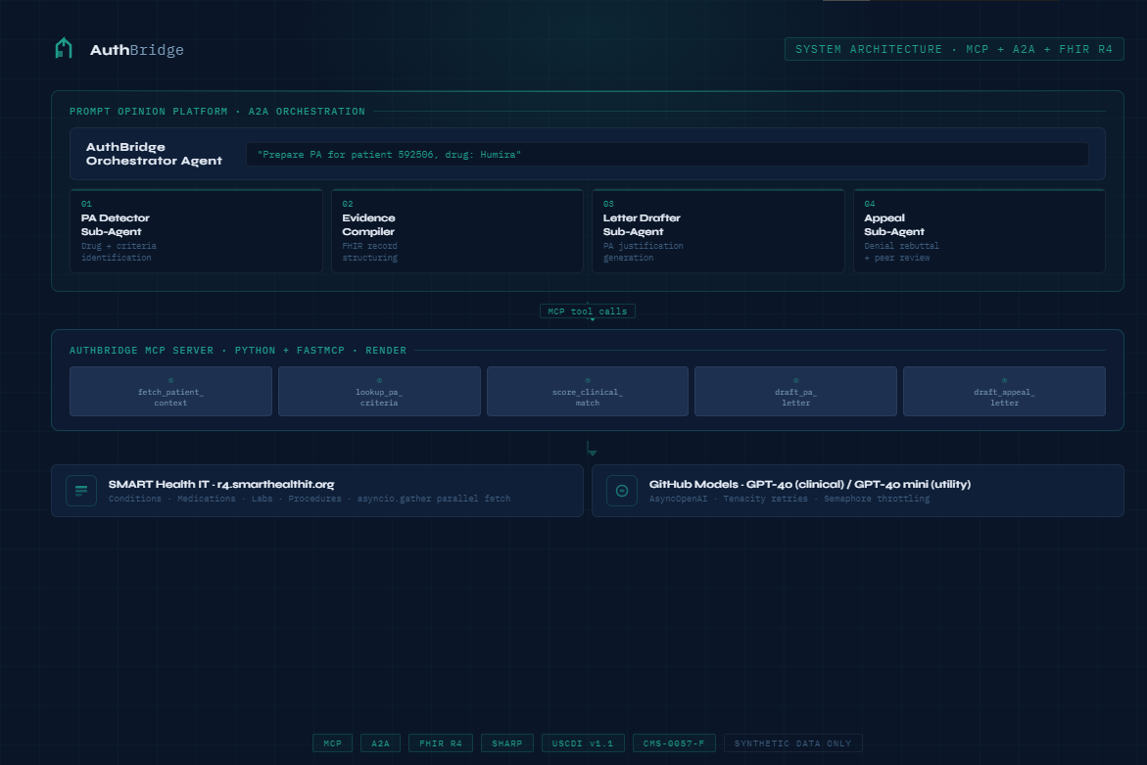Click the Prepare PA prompt input field
This screenshot has height=765, width=1147.
coord(667,155)
